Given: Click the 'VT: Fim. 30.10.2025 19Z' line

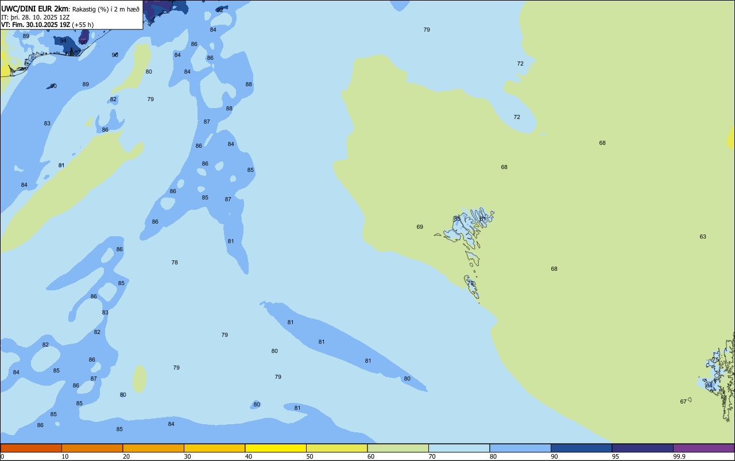Looking at the screenshot, I should (x=36, y=25).
